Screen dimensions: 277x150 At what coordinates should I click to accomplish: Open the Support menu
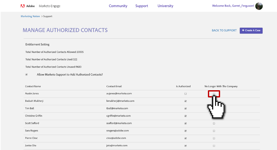click(x=142, y=6)
